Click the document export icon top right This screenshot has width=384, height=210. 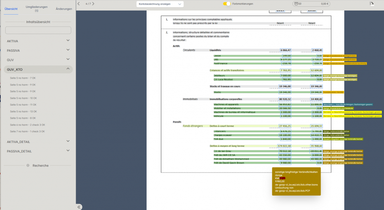[372, 4]
